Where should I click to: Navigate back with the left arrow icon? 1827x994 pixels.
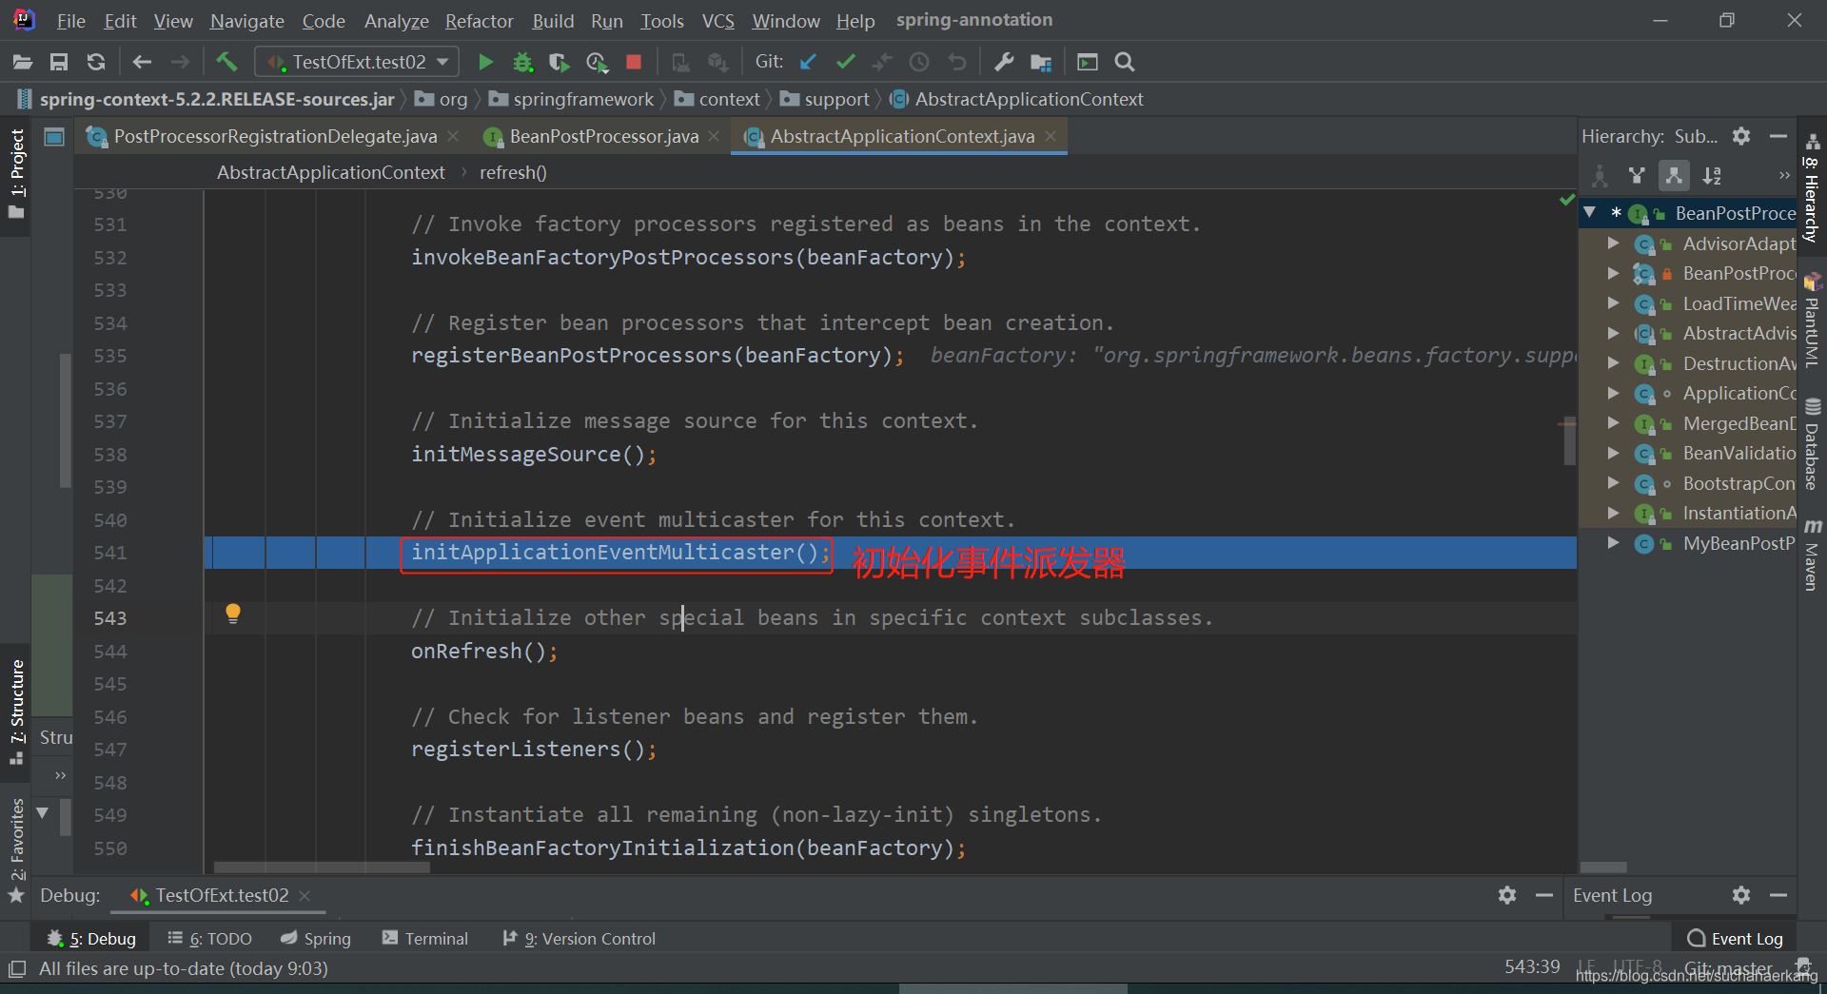(142, 62)
